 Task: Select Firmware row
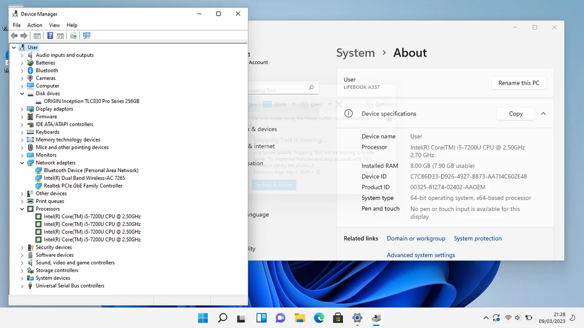[x=46, y=117]
